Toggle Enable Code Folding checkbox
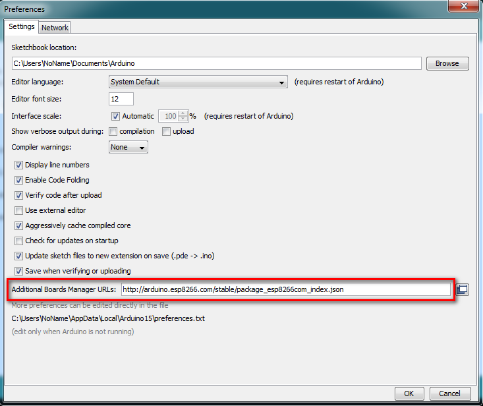483x406 pixels. coord(18,180)
